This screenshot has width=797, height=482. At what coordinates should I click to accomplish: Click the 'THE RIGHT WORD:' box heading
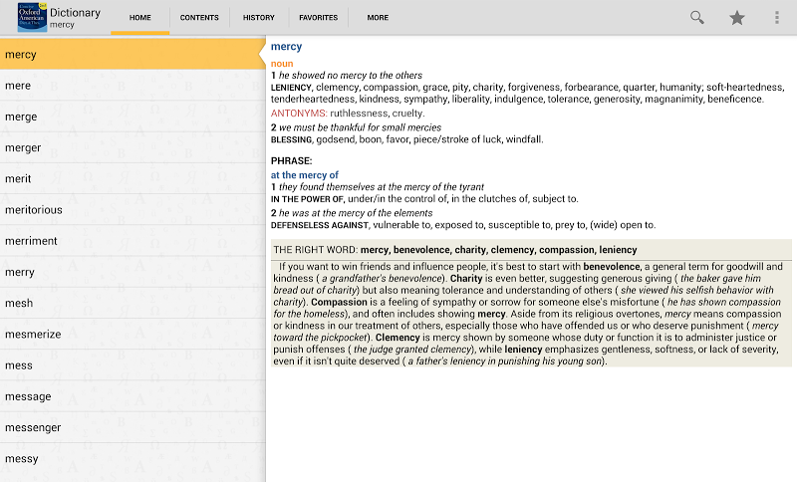[316, 250]
